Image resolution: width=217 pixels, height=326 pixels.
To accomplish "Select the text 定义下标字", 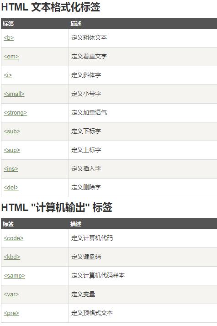I will [x=86, y=131].
